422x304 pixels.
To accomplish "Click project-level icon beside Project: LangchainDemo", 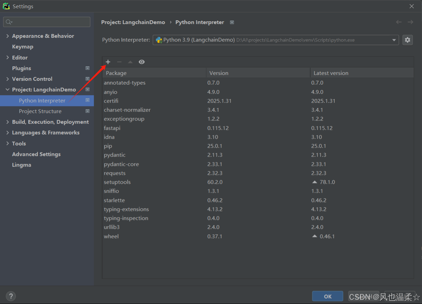I will 87,89.
